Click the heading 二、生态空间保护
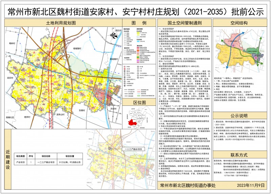Image resolution: width=271 pixels, height=194 pixels. [166, 56]
